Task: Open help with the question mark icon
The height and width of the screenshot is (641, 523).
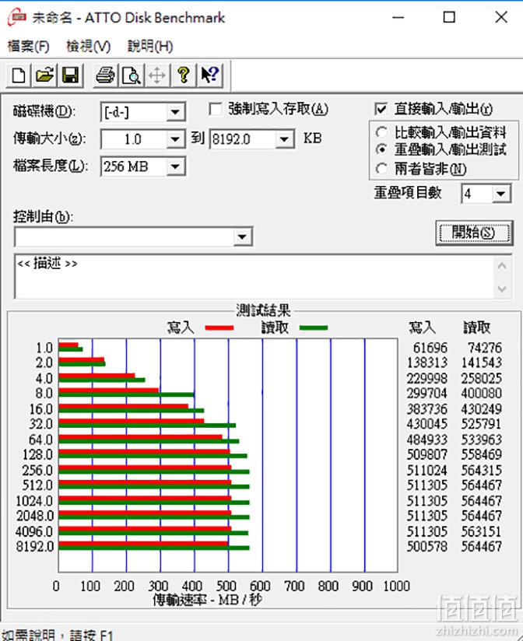Action: [184, 75]
